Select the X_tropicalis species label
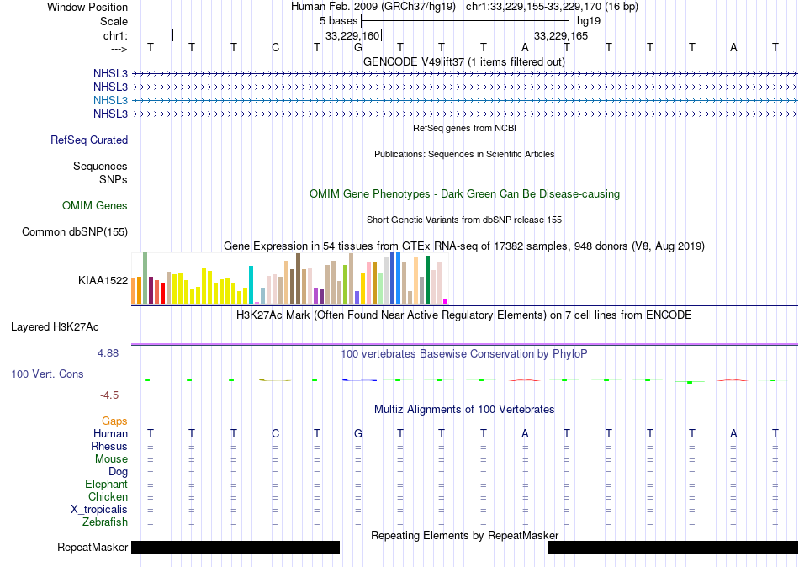The width and height of the screenshot is (799, 567). pos(99,510)
